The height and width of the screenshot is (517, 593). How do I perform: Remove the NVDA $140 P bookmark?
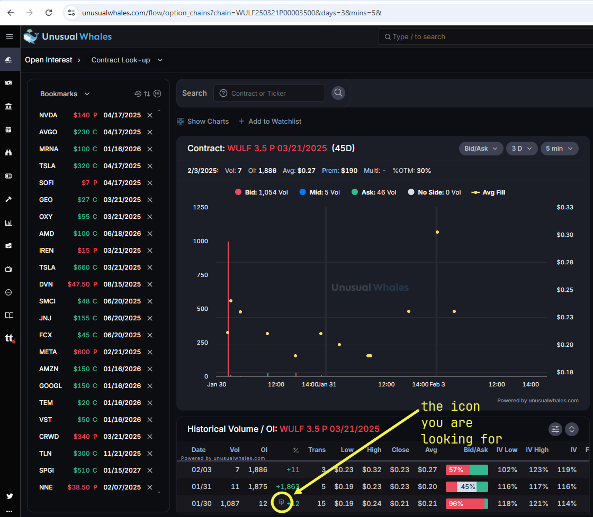tap(150, 115)
